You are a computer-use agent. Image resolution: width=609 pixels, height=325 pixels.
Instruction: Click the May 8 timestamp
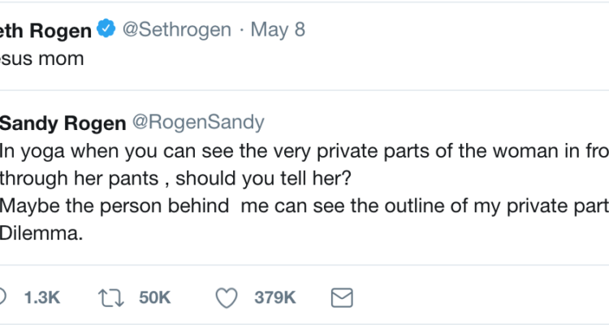[x=279, y=31]
